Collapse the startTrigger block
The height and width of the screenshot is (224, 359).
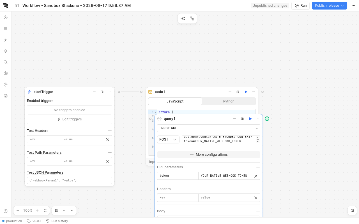94,92
